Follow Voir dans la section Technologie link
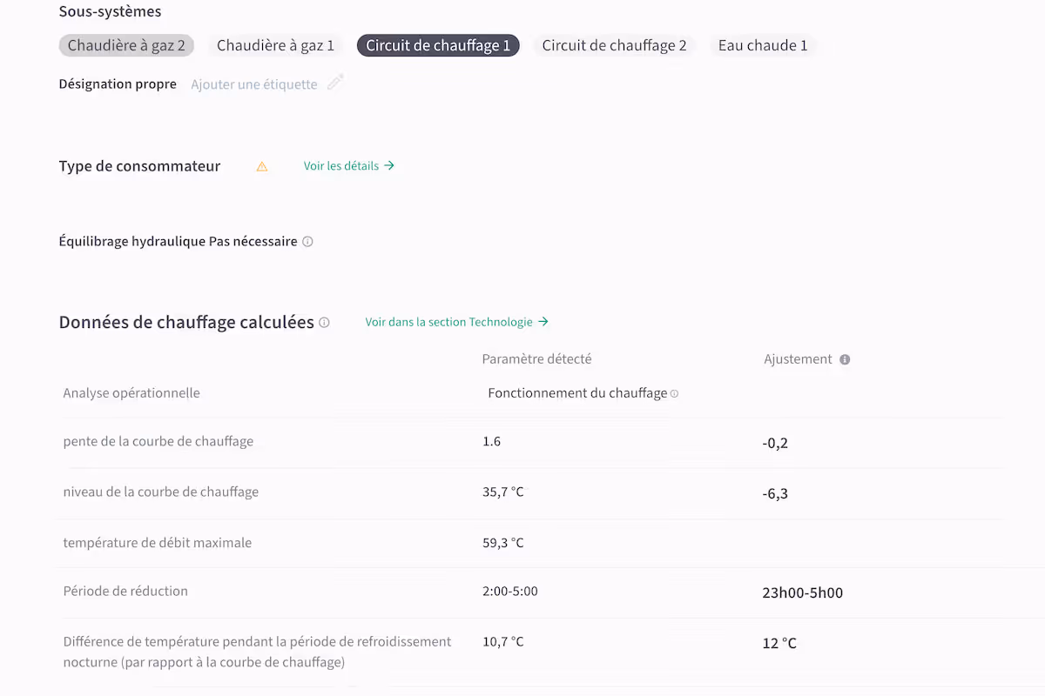The width and height of the screenshot is (1045, 696). tap(457, 322)
